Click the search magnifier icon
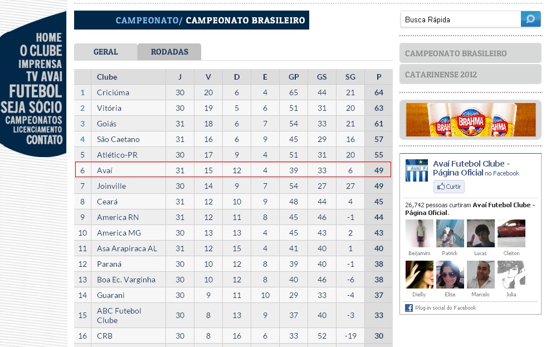This screenshot has width=546, height=347. 530,19
